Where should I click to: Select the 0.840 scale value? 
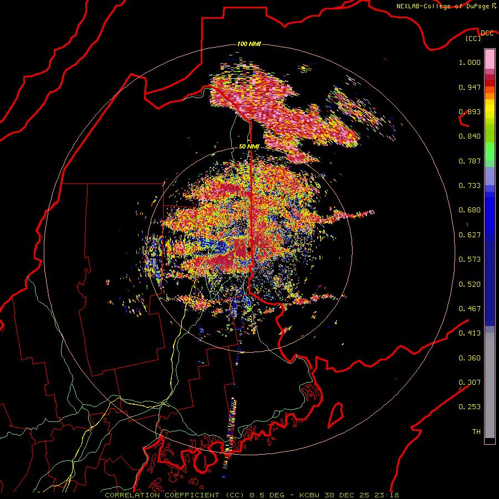[470, 136]
